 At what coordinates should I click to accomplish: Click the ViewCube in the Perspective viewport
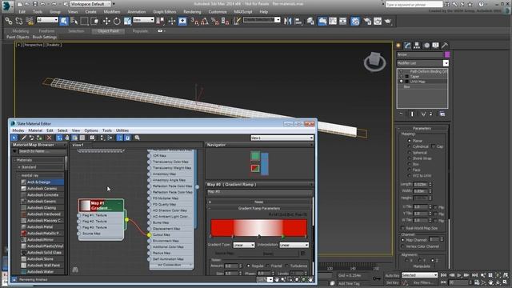tap(375, 62)
